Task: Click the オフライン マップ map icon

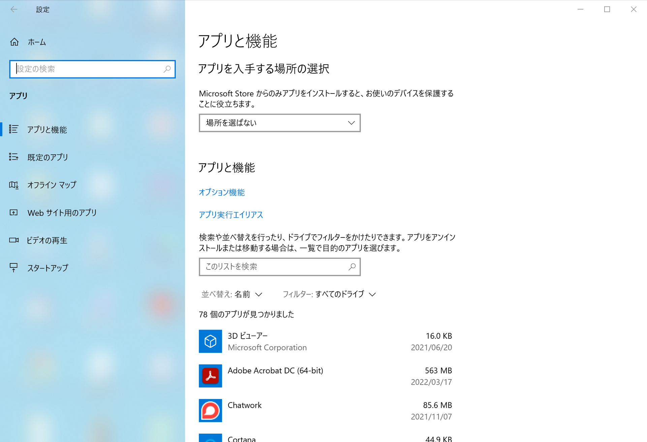Action: [14, 185]
